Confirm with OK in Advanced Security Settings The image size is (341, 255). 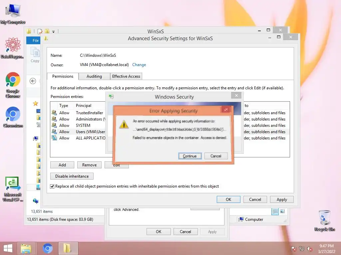(x=228, y=199)
